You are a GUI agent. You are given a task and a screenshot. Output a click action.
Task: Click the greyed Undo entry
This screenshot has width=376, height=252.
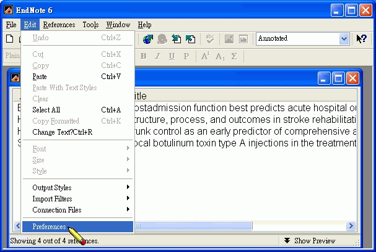[x=77, y=38]
